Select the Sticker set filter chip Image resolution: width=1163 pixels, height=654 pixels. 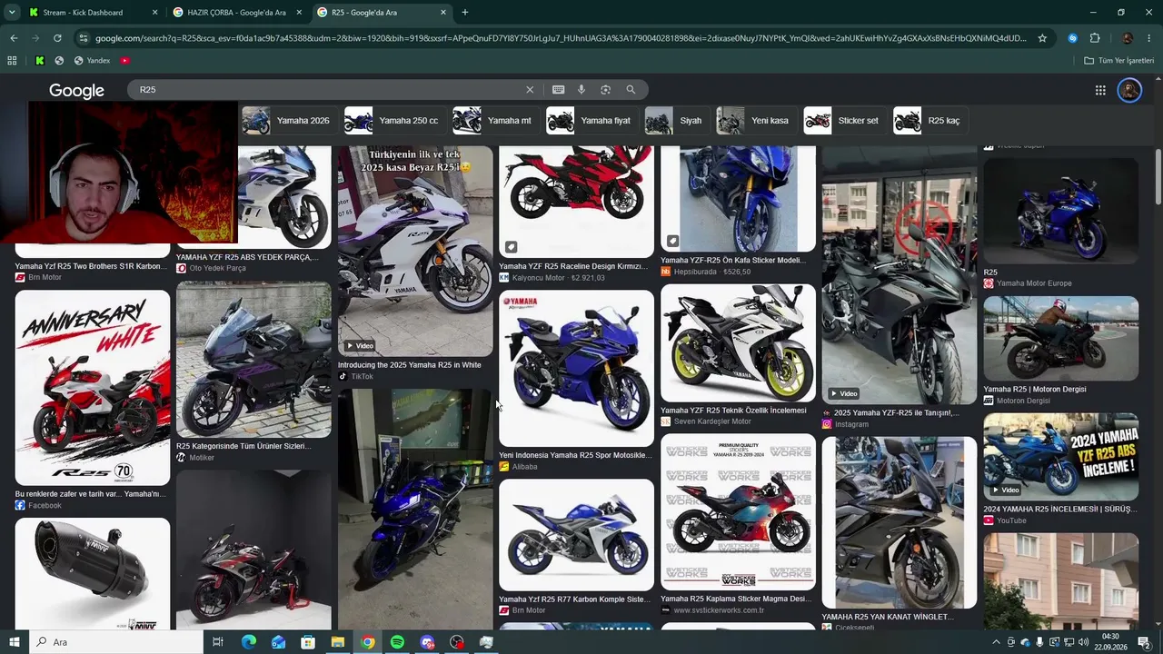click(844, 121)
